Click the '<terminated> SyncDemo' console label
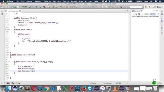 [145, 16]
